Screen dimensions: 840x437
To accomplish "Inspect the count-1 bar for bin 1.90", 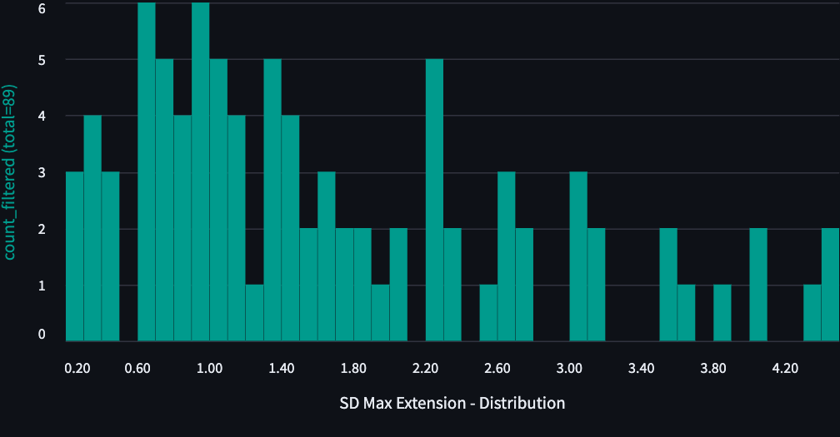I will click(x=380, y=313).
